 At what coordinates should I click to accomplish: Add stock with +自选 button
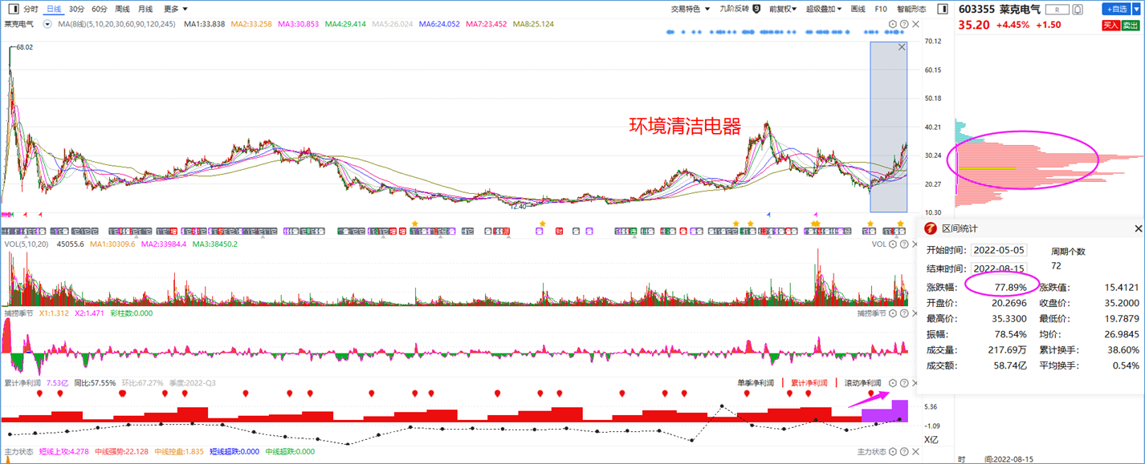1116,9
